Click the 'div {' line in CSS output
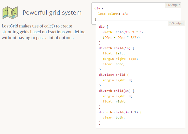This screenshot has height=134, width=188. pos(103,27)
